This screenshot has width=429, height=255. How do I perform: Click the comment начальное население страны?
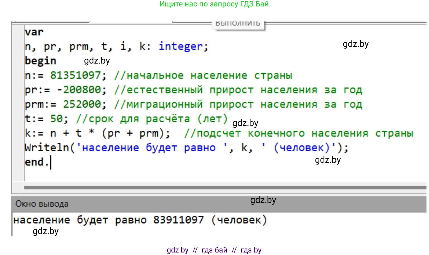(203, 75)
